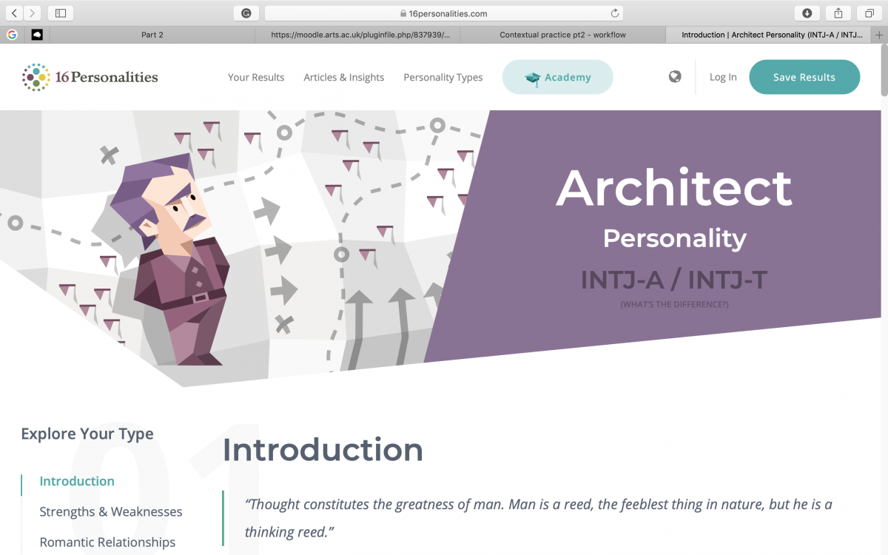This screenshot has width=888, height=555.
Task: Open the globe language selector
Action: click(675, 76)
